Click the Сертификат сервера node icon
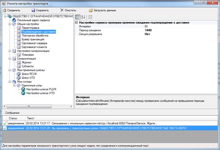 [x=19, y=43]
